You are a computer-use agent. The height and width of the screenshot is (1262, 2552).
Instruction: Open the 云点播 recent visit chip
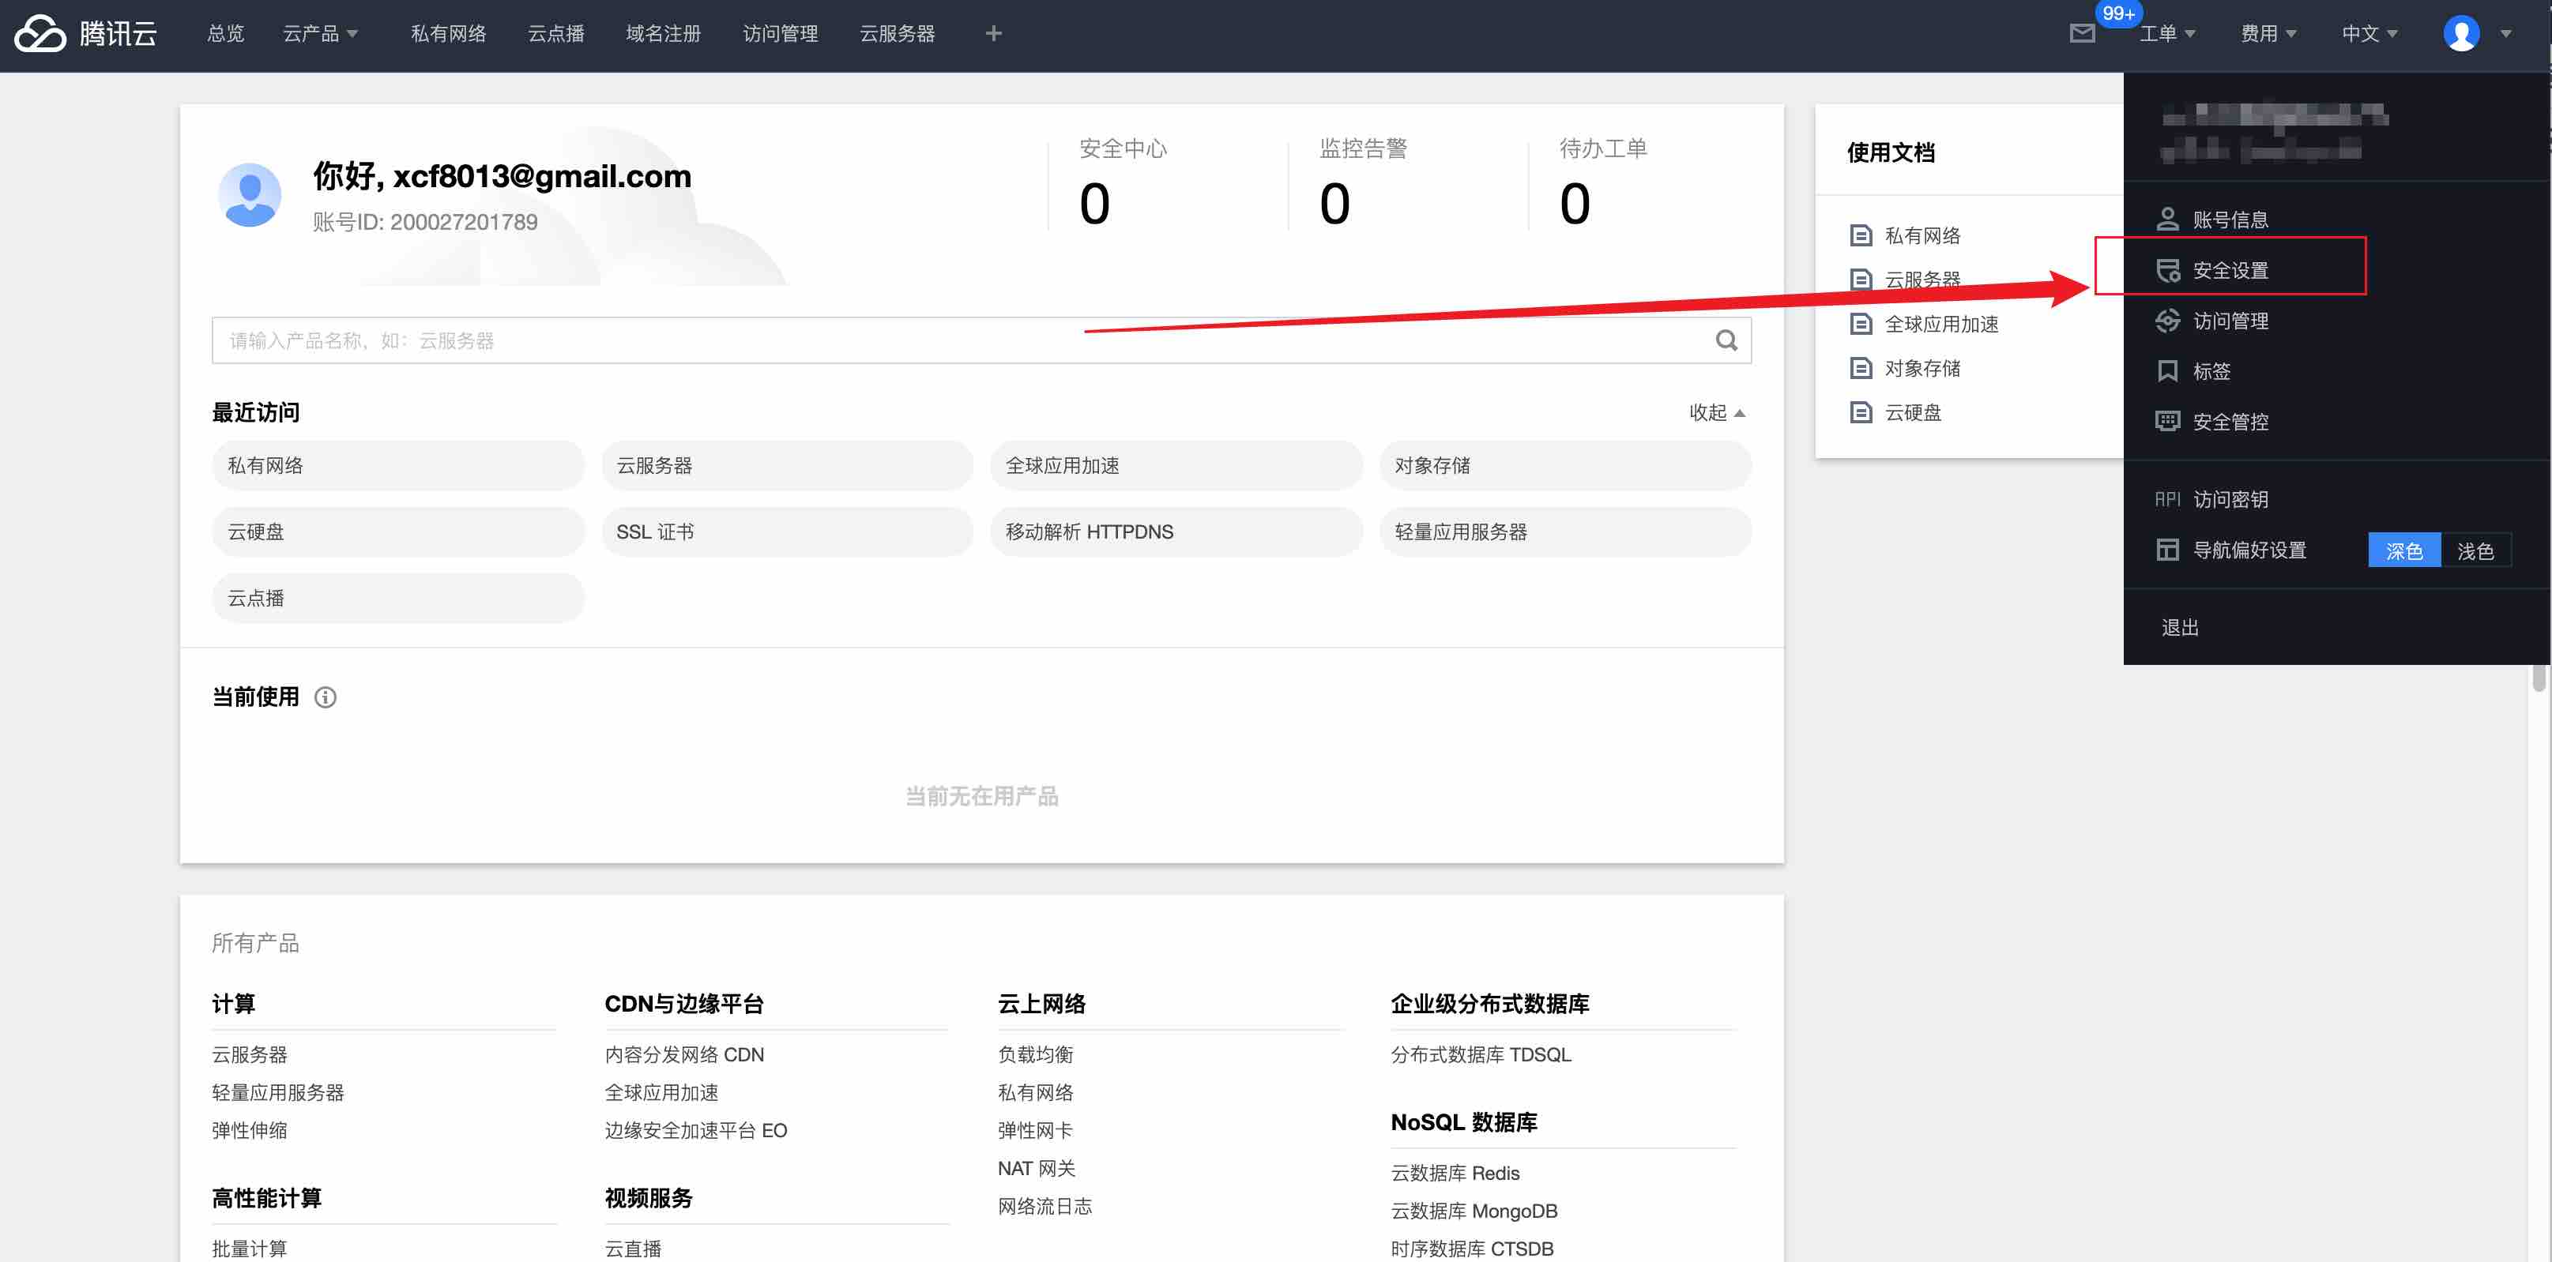coord(398,599)
